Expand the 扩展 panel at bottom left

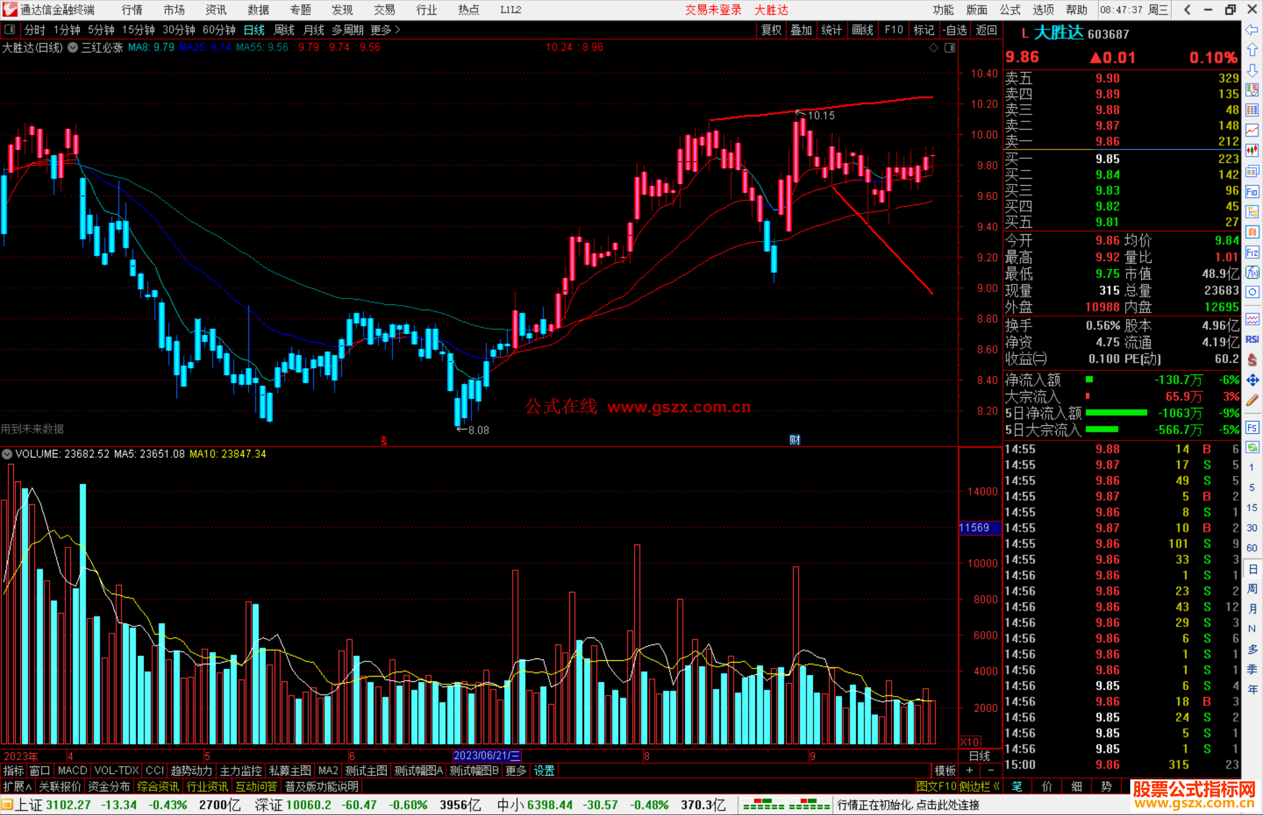pyautogui.click(x=18, y=786)
